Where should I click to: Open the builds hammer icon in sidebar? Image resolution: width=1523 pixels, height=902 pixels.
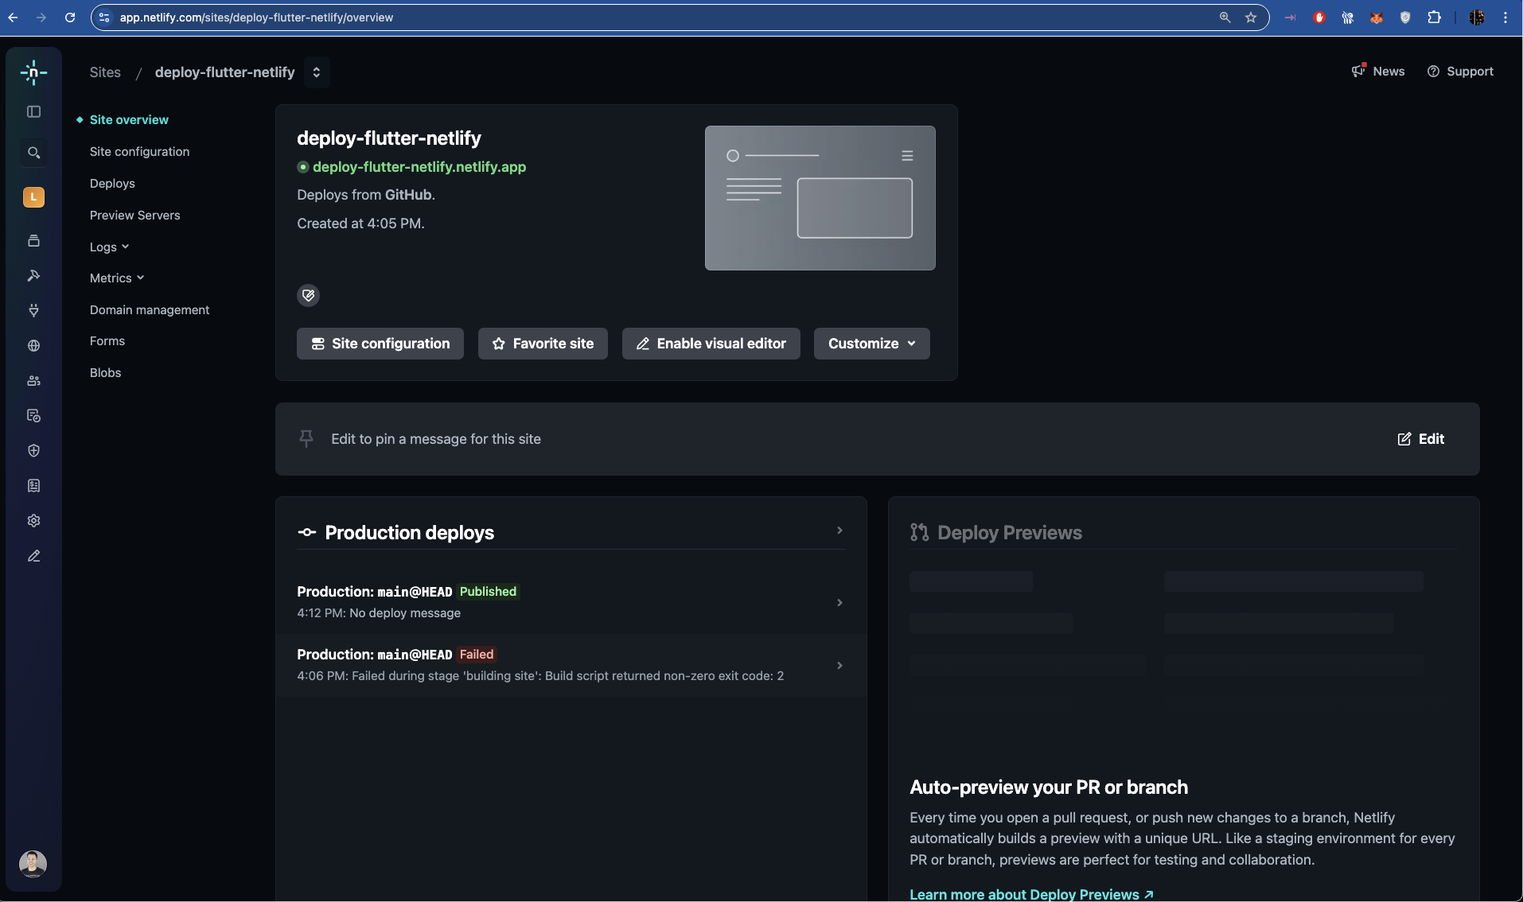pyautogui.click(x=33, y=276)
